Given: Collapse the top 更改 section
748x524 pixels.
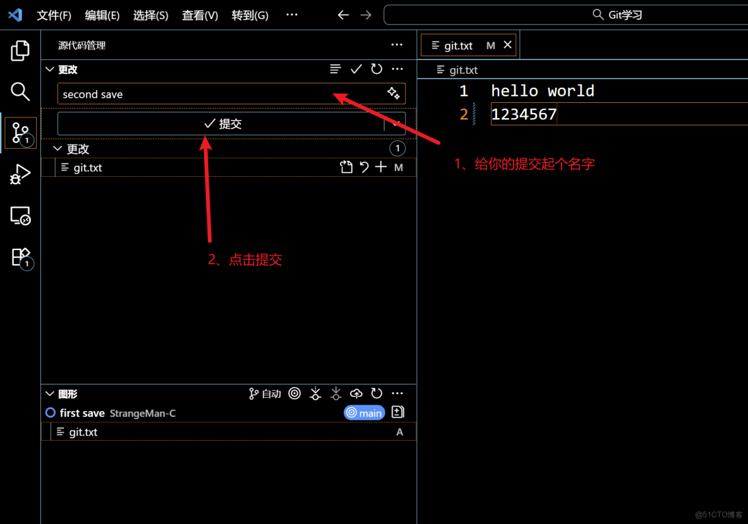Looking at the screenshot, I should point(49,69).
